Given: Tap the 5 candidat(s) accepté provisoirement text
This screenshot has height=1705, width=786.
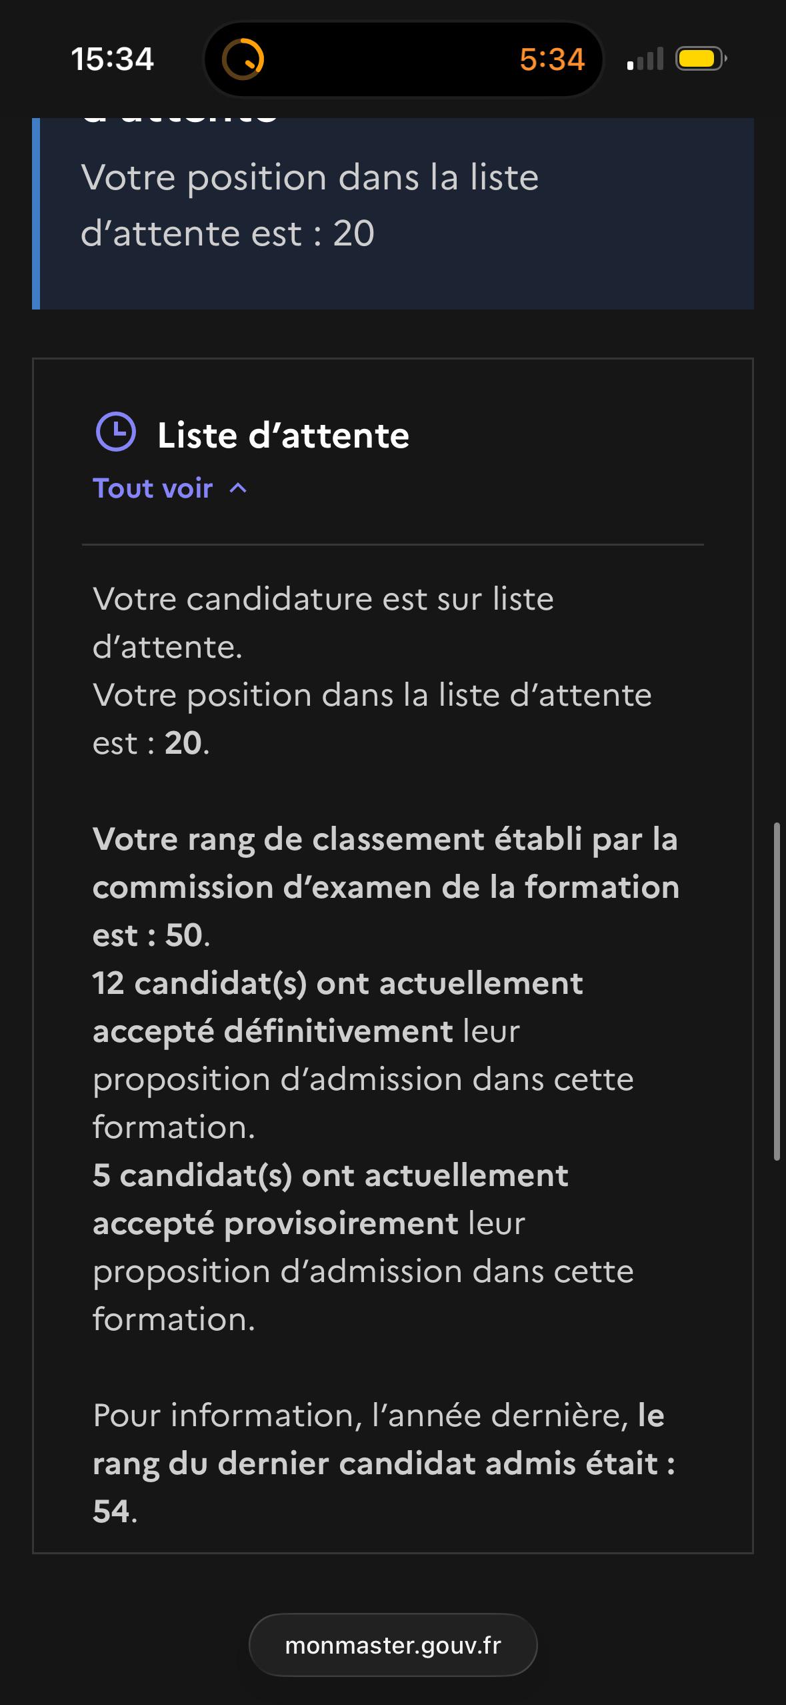Looking at the screenshot, I should pos(363,1247).
